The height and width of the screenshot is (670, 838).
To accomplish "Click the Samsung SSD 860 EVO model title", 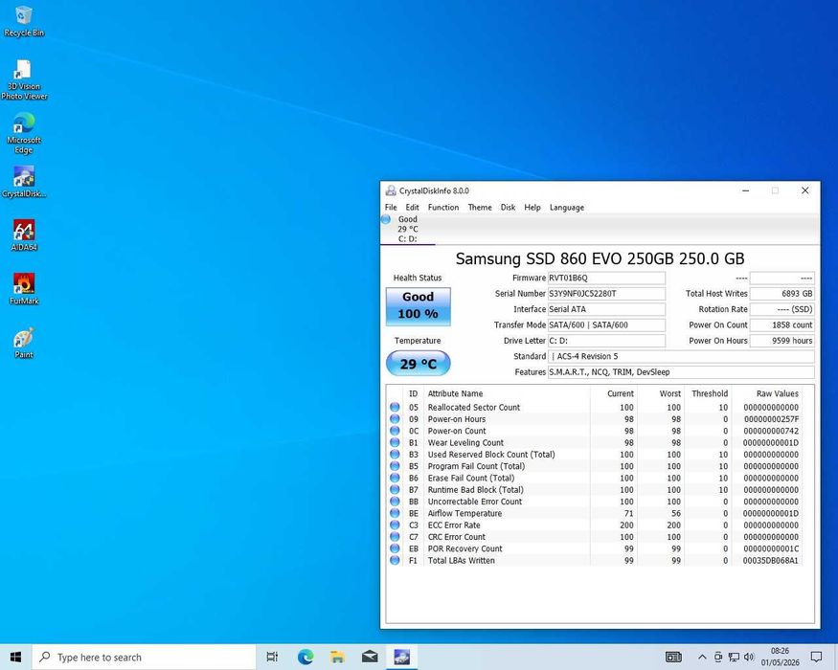I will (600, 258).
